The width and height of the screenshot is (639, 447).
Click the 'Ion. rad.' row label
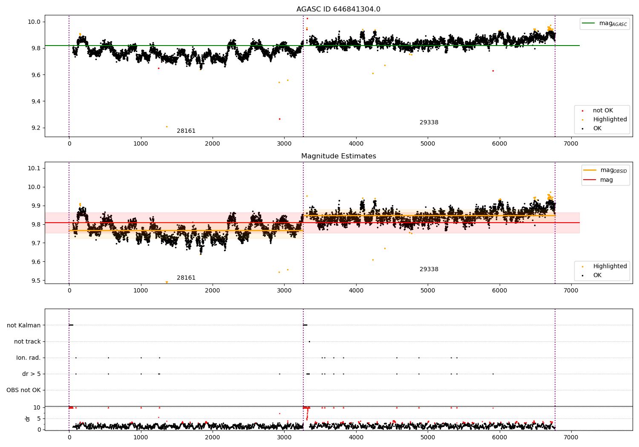pos(29,358)
